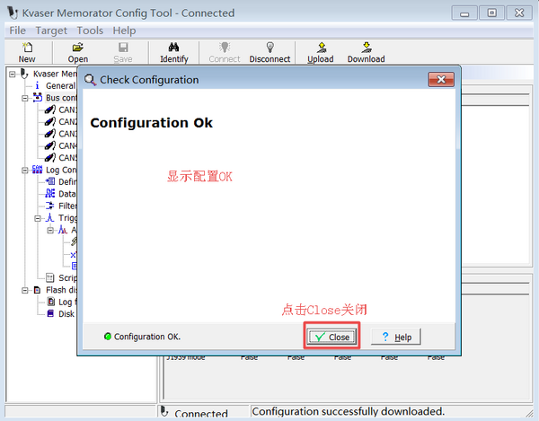This screenshot has width=539, height=421.
Task: Open the Tools menu
Action: [90, 31]
